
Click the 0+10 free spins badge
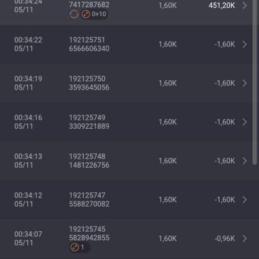click(94, 14)
